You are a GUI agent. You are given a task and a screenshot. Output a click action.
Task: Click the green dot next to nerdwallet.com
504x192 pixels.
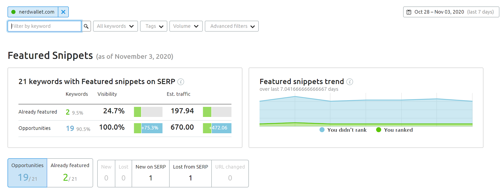click(x=14, y=12)
